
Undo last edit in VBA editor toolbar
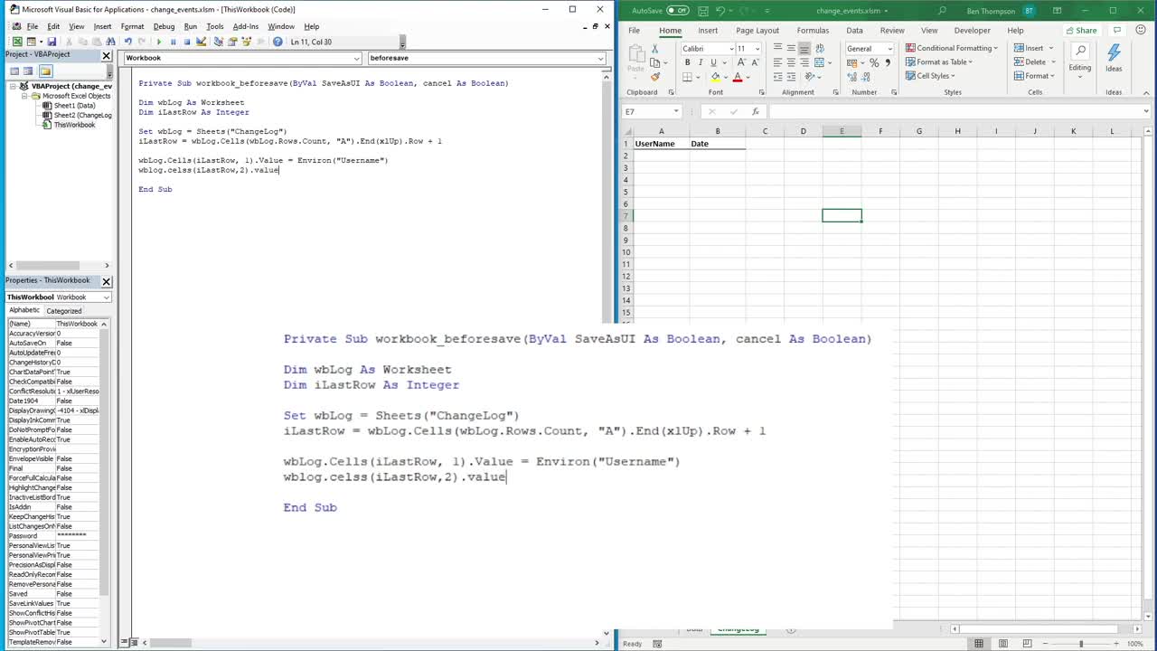tap(127, 42)
